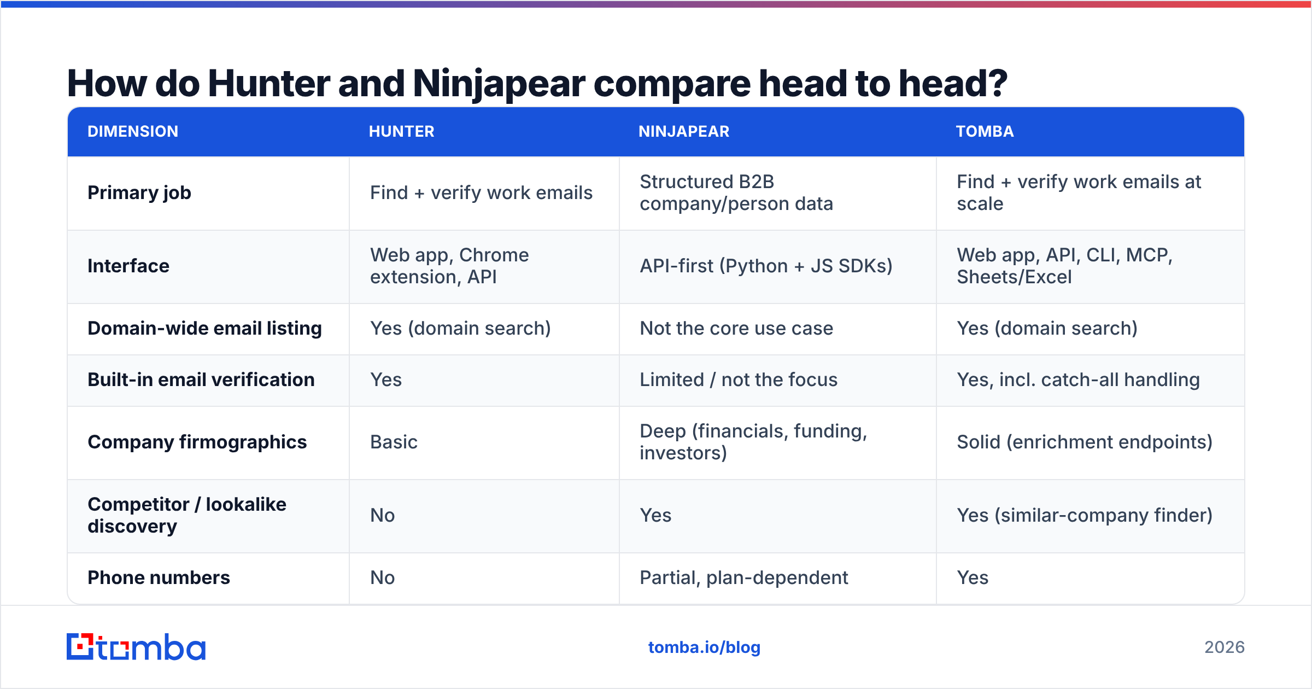Click 'Yes (similar-company finder)' cell

tap(1085, 516)
